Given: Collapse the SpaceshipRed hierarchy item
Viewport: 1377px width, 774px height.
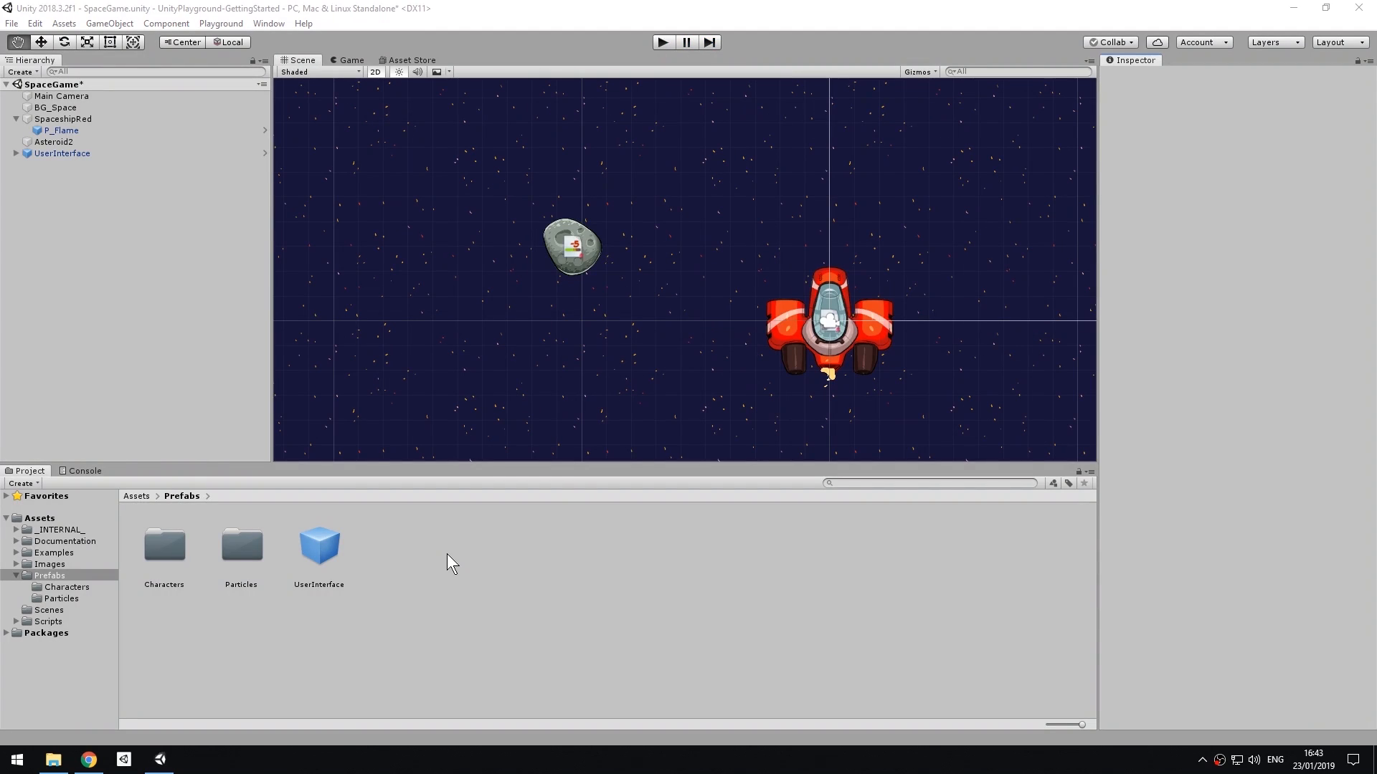Looking at the screenshot, I should coord(16,119).
